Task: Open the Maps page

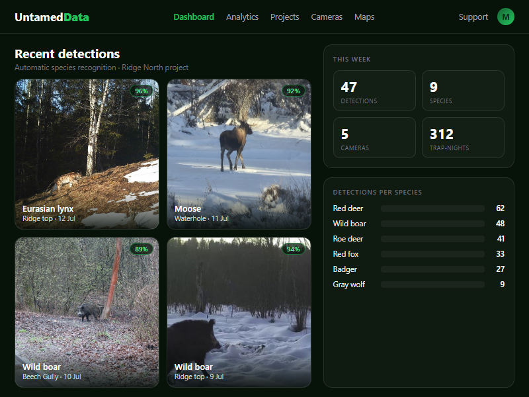Action: [x=364, y=17]
